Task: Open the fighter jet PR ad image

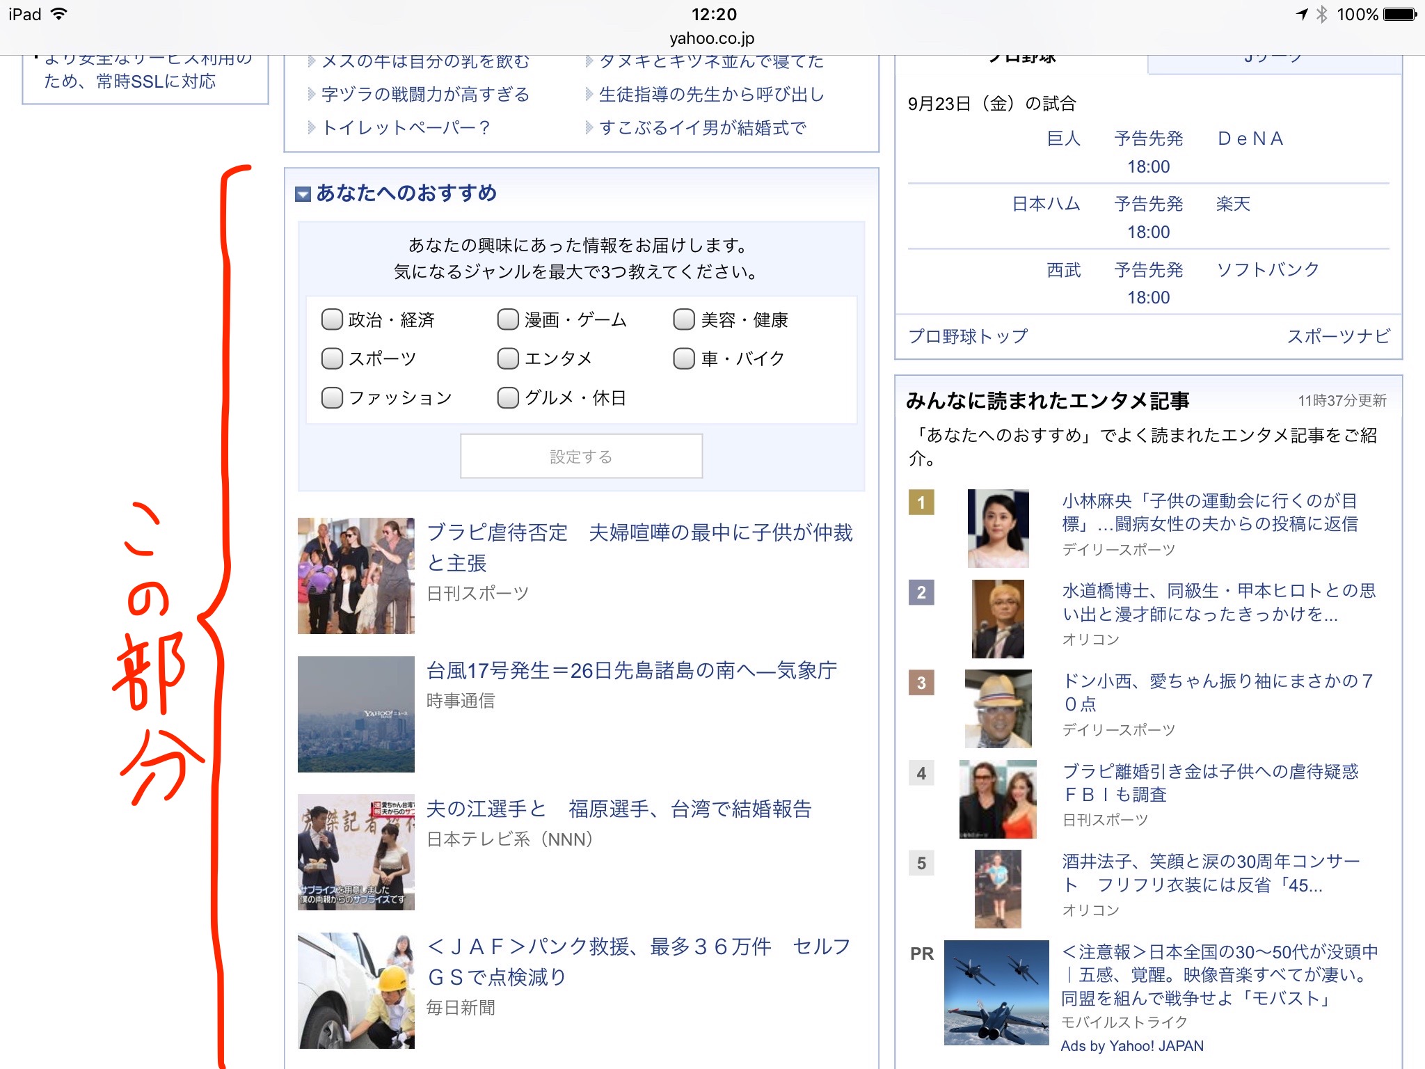Action: click(x=996, y=992)
